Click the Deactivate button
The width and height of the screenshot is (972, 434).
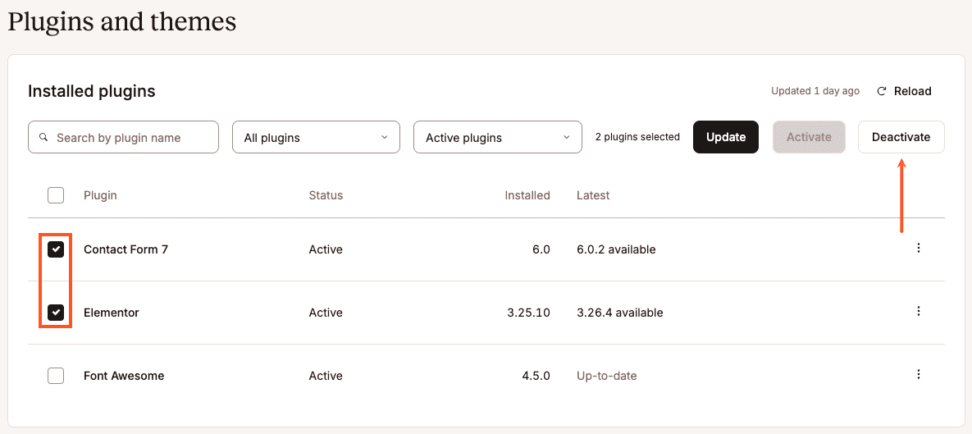[901, 137]
